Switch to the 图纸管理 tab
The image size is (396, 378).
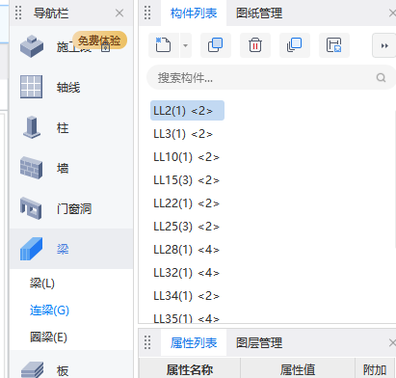(259, 13)
